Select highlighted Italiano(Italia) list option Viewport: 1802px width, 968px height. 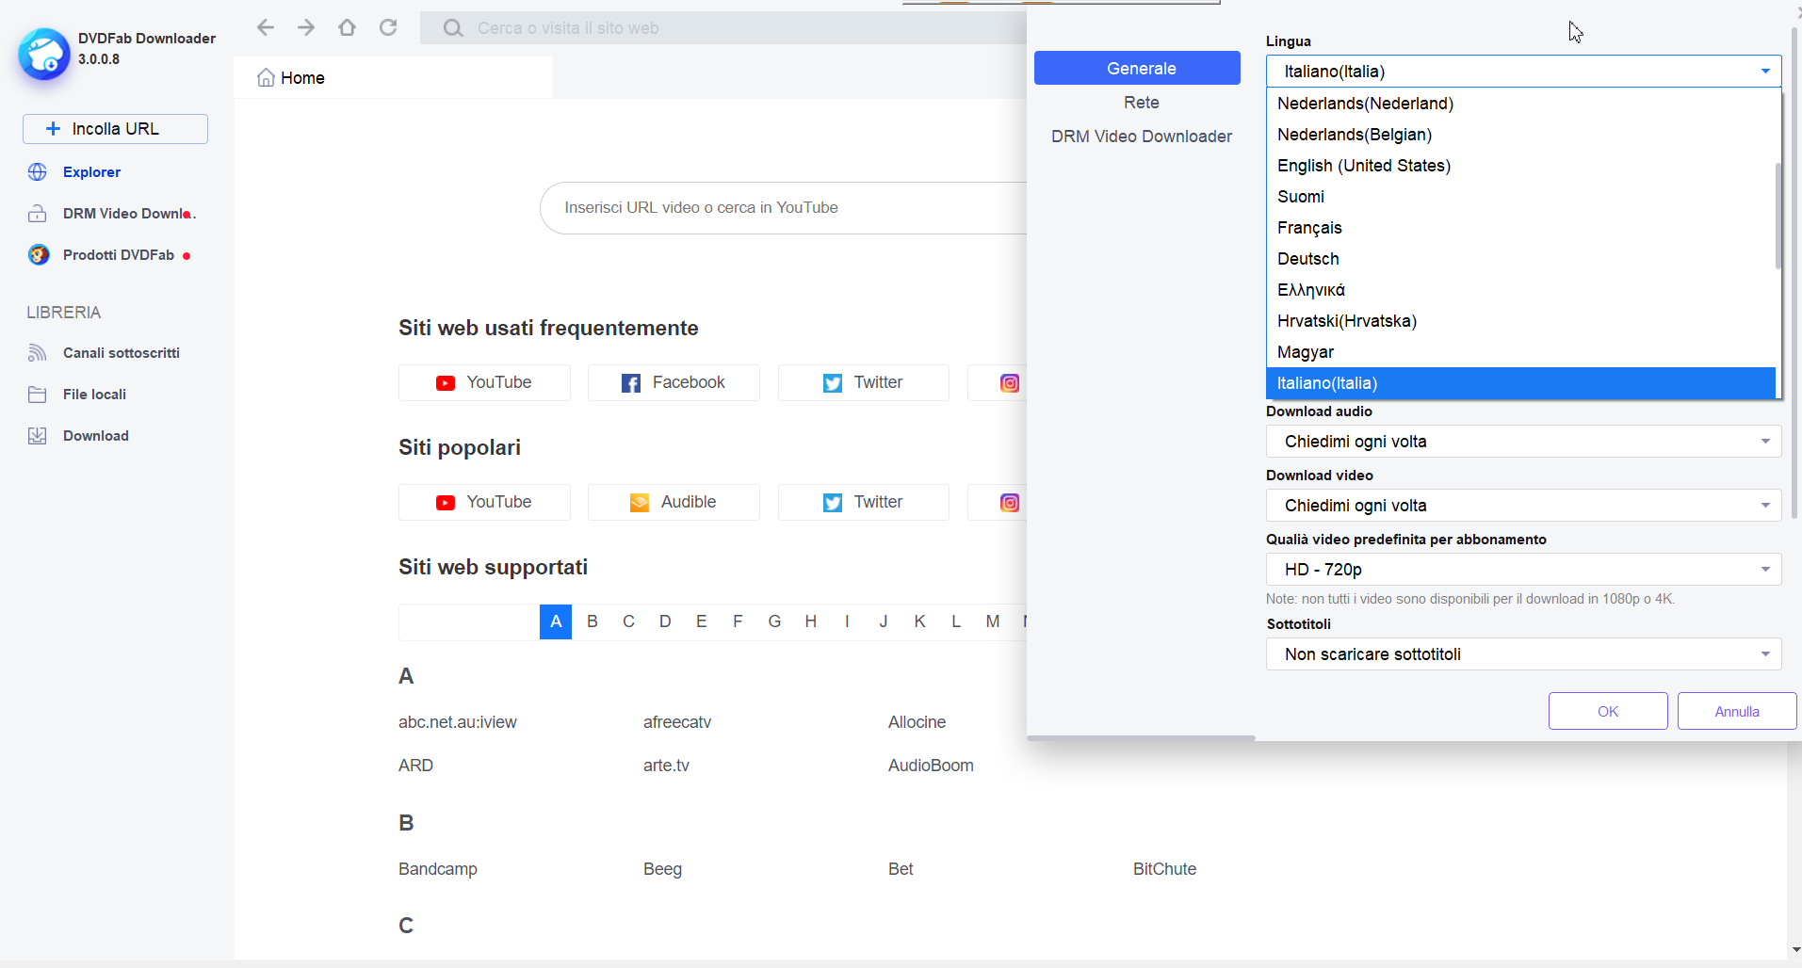(1520, 383)
